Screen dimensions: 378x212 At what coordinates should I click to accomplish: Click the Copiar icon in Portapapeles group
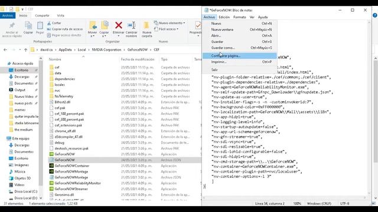pyautogui.click(x=28, y=25)
